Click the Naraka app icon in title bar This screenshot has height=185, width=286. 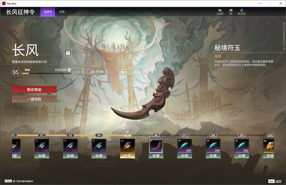(4, 3)
